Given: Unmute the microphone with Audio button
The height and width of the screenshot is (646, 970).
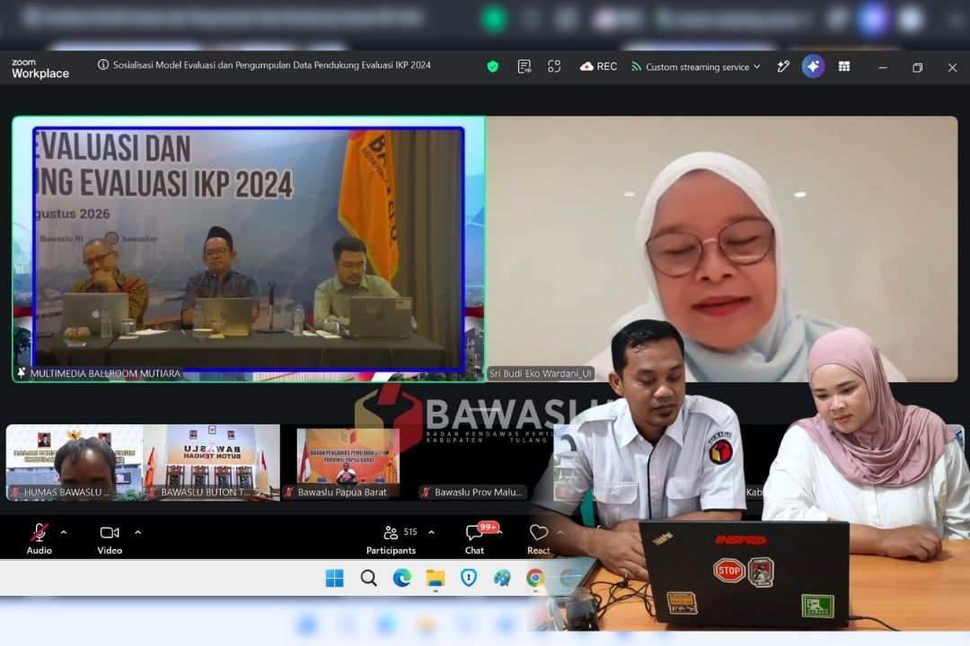Looking at the screenshot, I should [39, 539].
